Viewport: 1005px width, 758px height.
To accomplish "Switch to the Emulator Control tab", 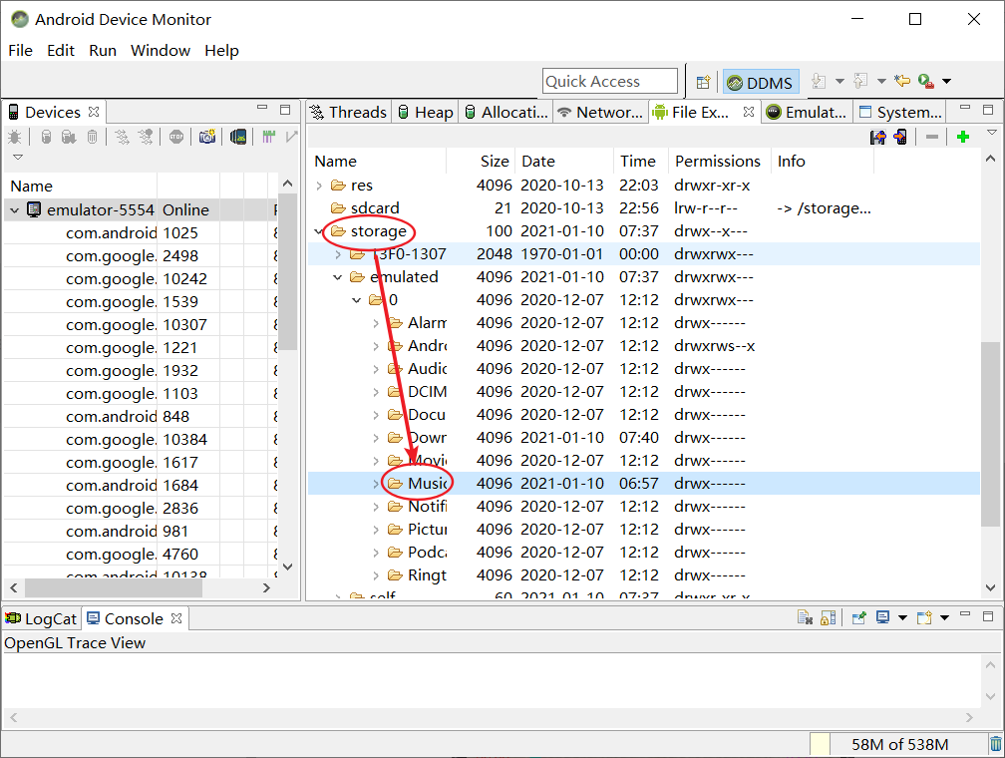I will pyautogui.click(x=808, y=113).
